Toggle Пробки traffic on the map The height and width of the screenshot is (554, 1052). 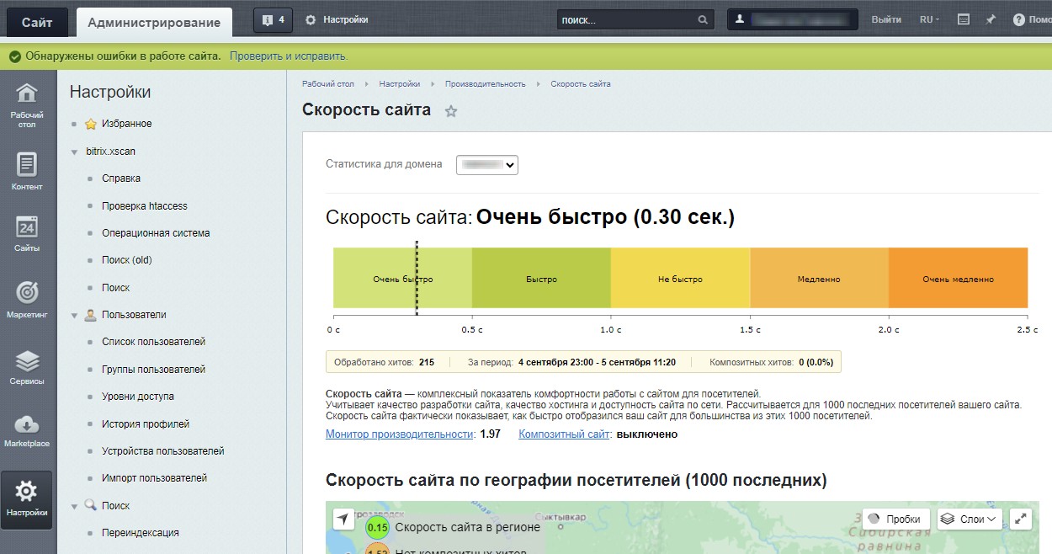(896, 519)
